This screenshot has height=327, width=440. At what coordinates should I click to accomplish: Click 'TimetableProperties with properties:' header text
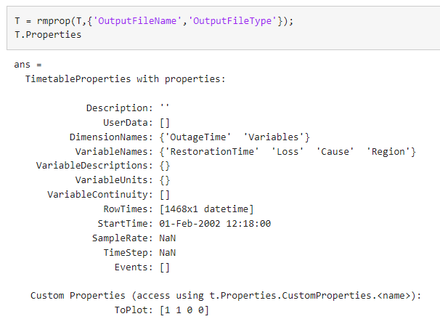click(126, 79)
